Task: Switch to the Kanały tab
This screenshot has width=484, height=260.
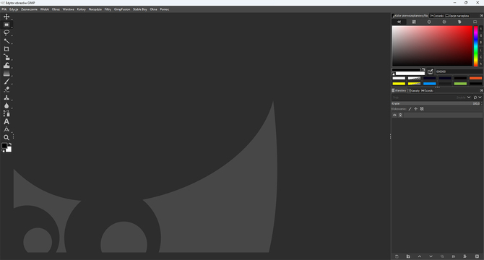Action: 414,91
